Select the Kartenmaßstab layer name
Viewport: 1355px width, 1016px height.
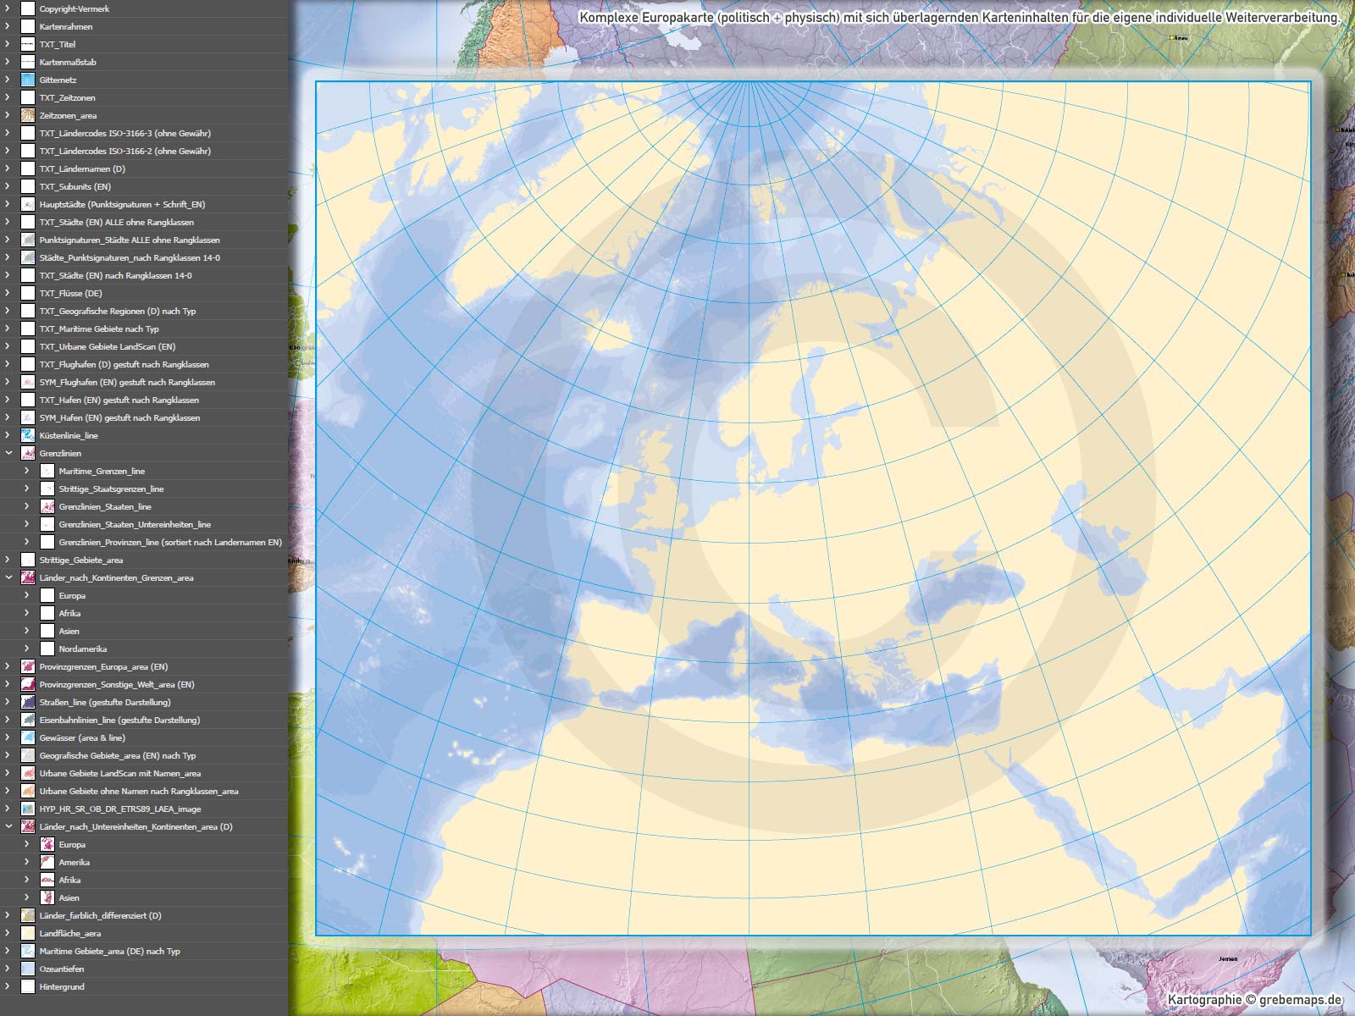pyautogui.click(x=68, y=62)
